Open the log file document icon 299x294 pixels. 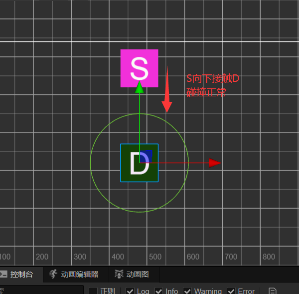272,291
